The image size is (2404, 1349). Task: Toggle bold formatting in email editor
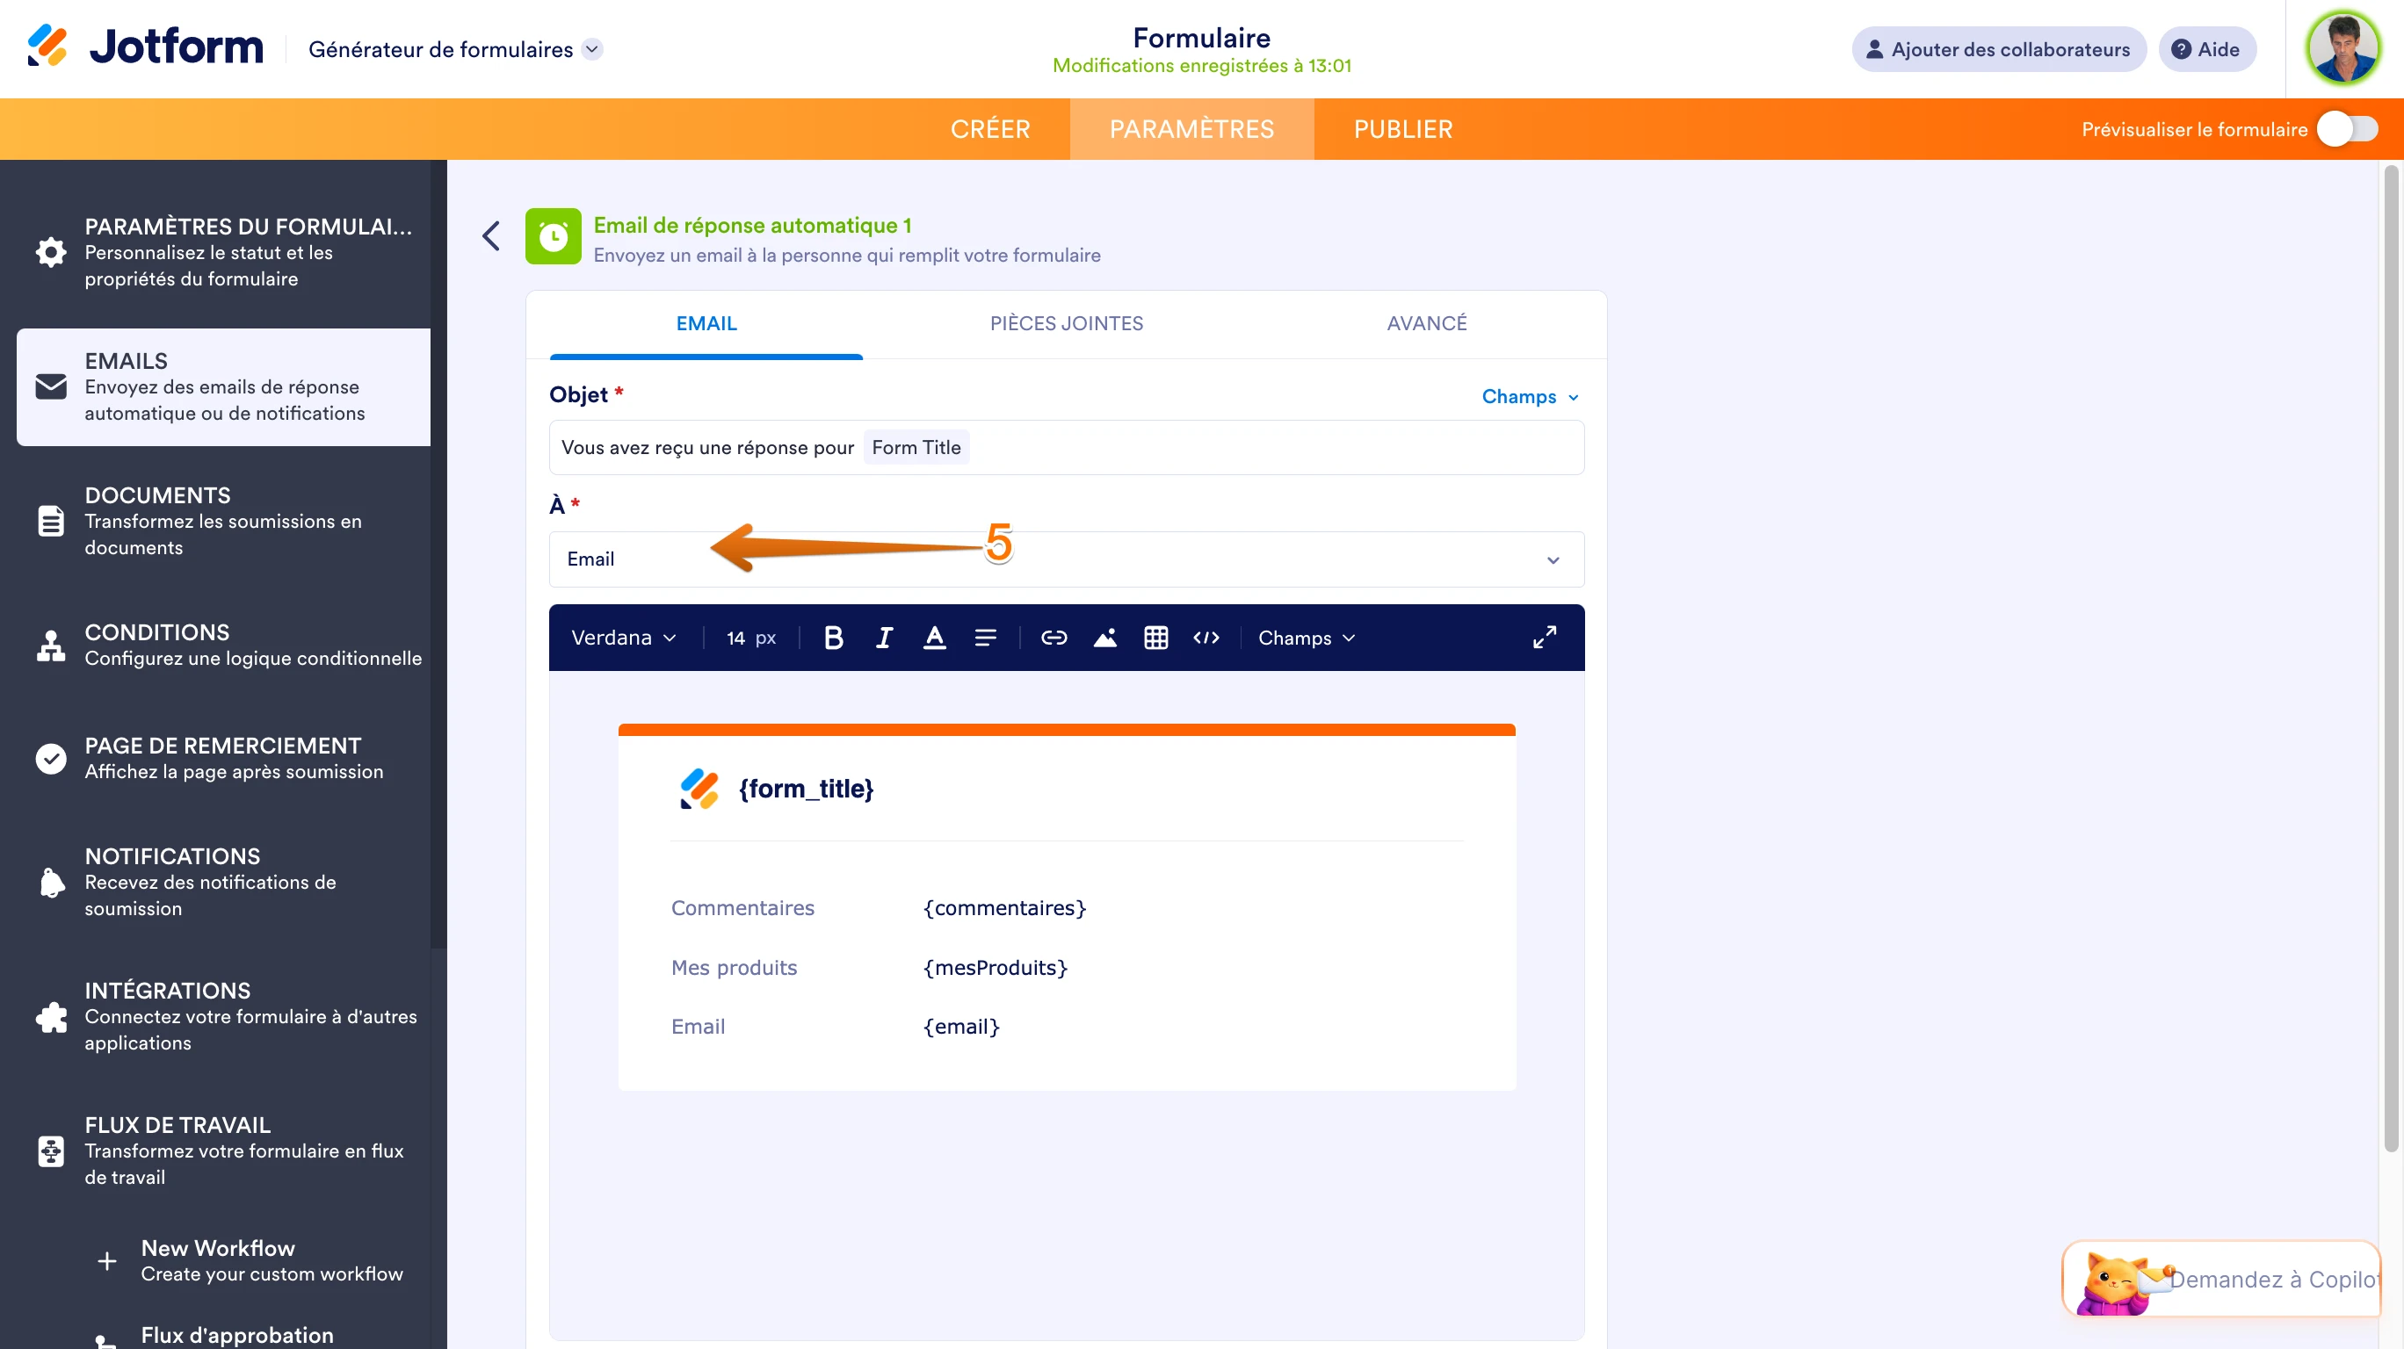coord(833,638)
